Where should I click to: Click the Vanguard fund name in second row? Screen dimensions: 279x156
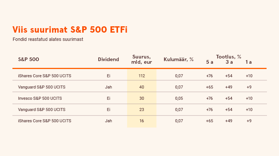[x=41, y=87]
